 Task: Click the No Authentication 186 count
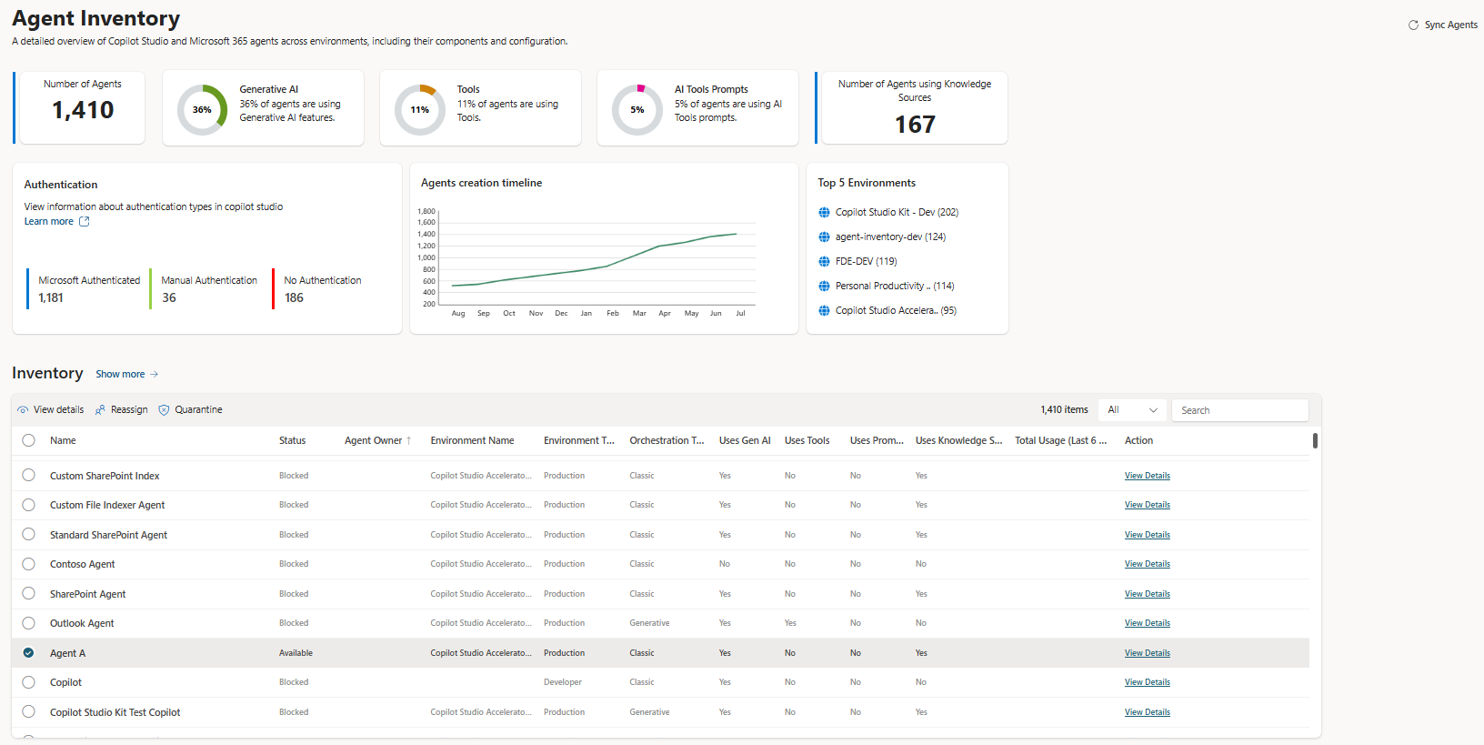point(294,297)
